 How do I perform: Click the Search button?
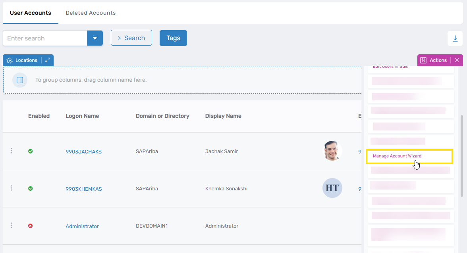click(131, 38)
